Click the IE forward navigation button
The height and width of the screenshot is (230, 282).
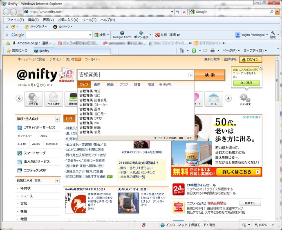pyautogui.click(x=13, y=12)
